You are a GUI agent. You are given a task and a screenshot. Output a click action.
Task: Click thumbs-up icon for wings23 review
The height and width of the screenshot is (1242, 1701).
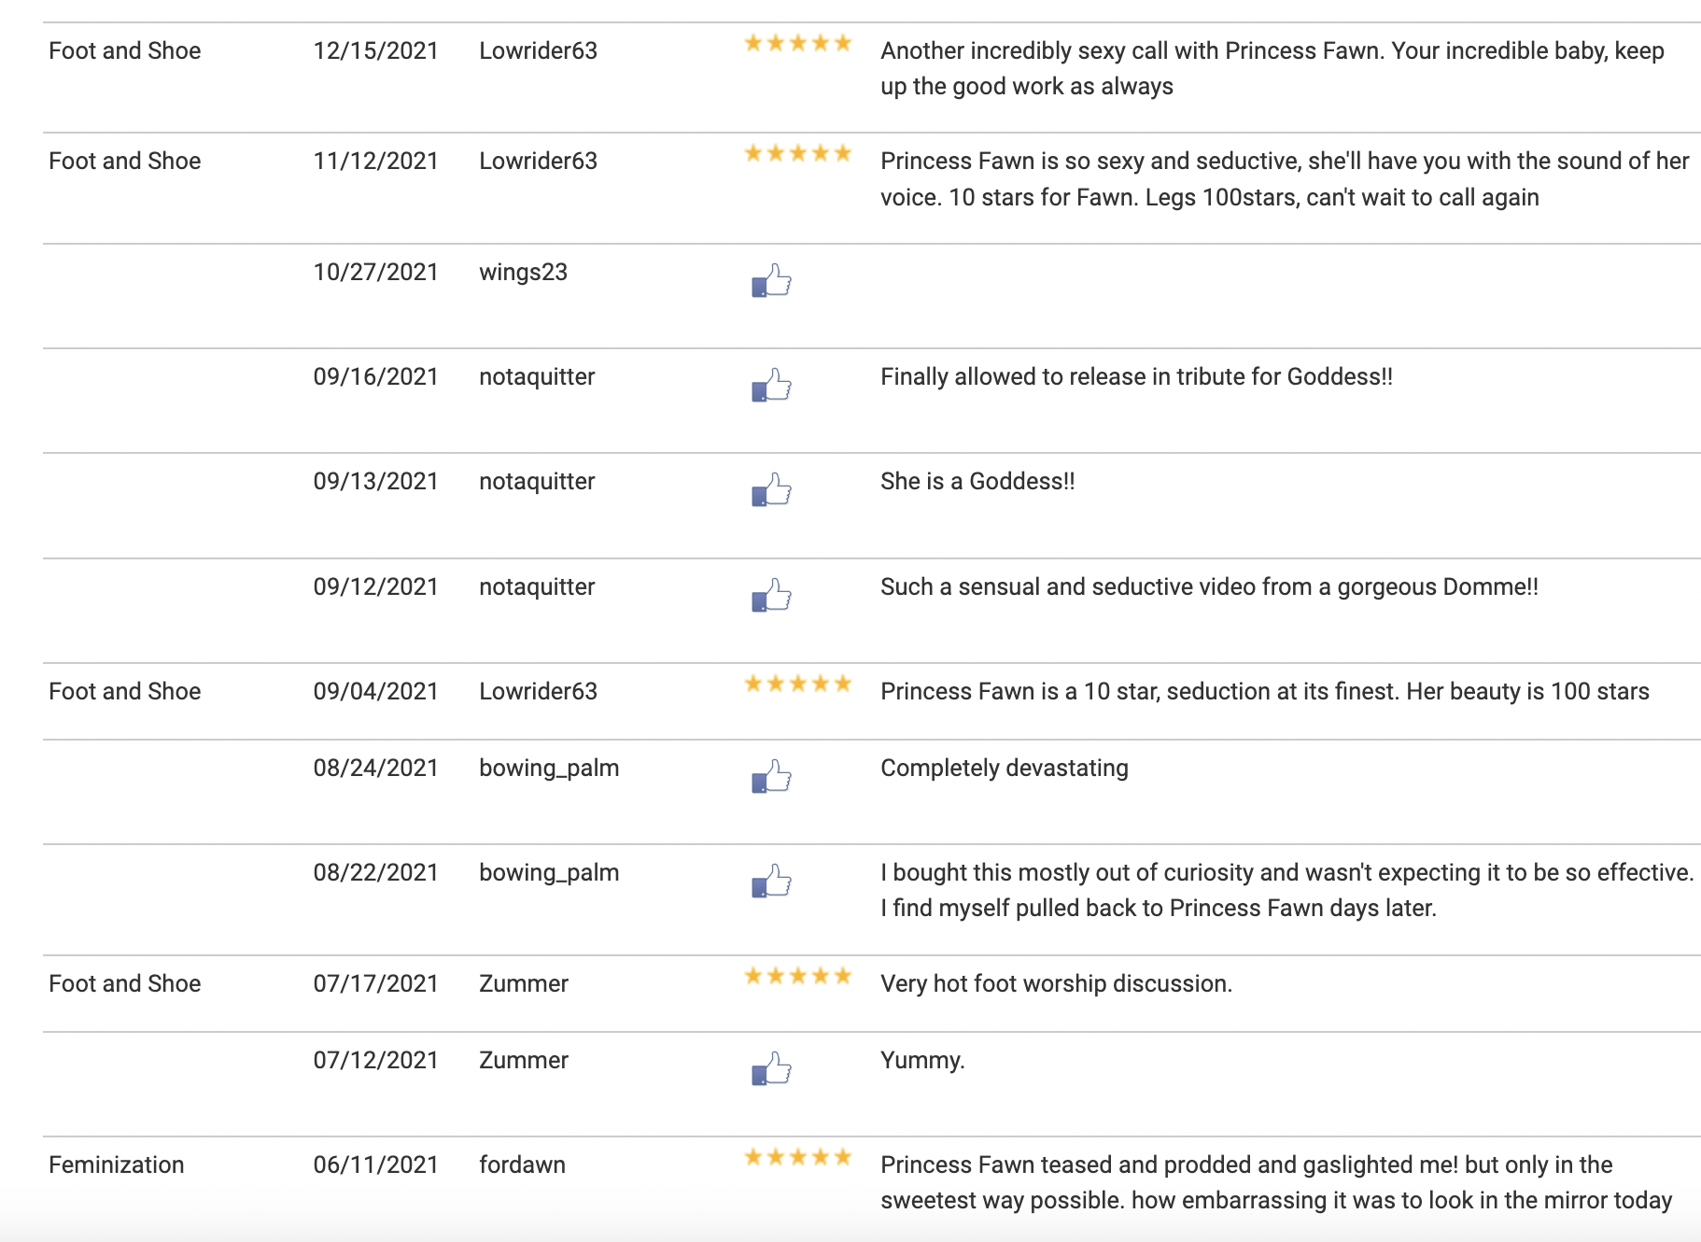click(x=771, y=280)
